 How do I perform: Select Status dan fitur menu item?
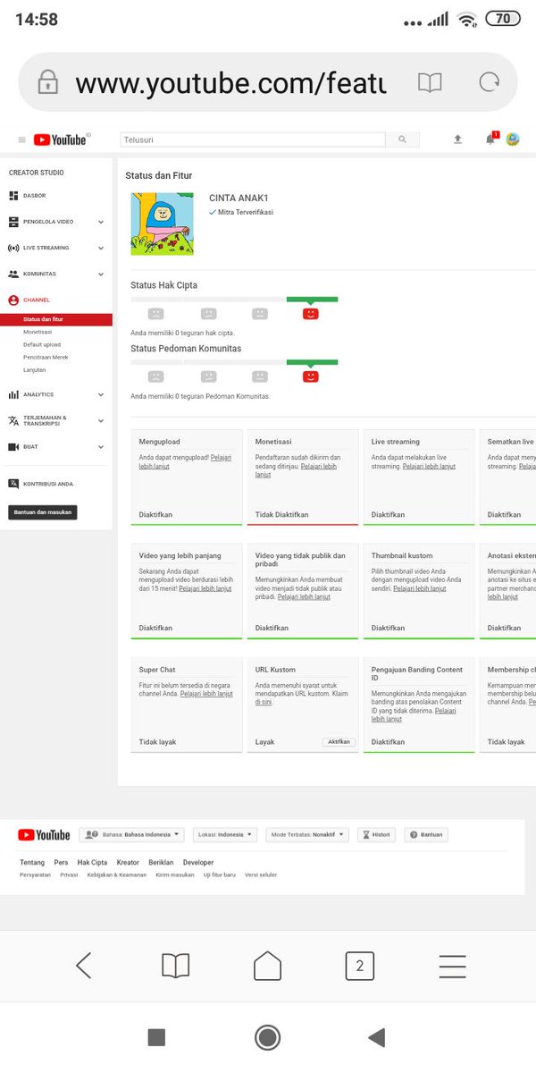pyautogui.click(x=56, y=319)
